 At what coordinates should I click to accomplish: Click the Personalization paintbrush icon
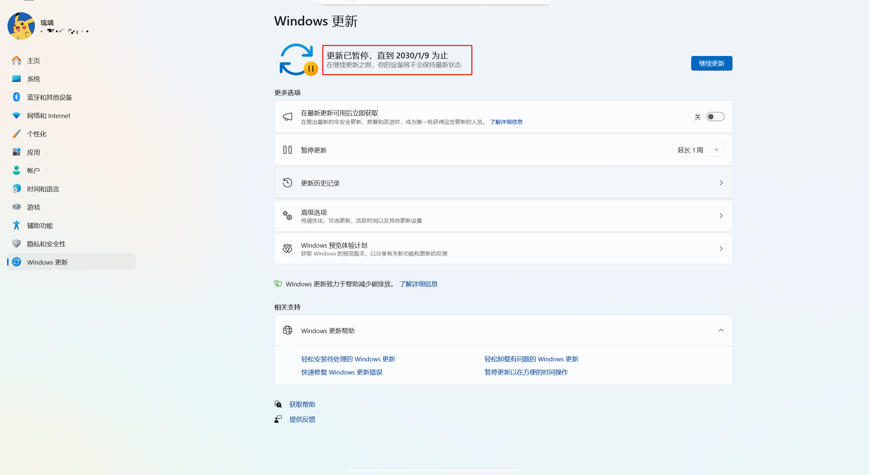[x=16, y=134]
